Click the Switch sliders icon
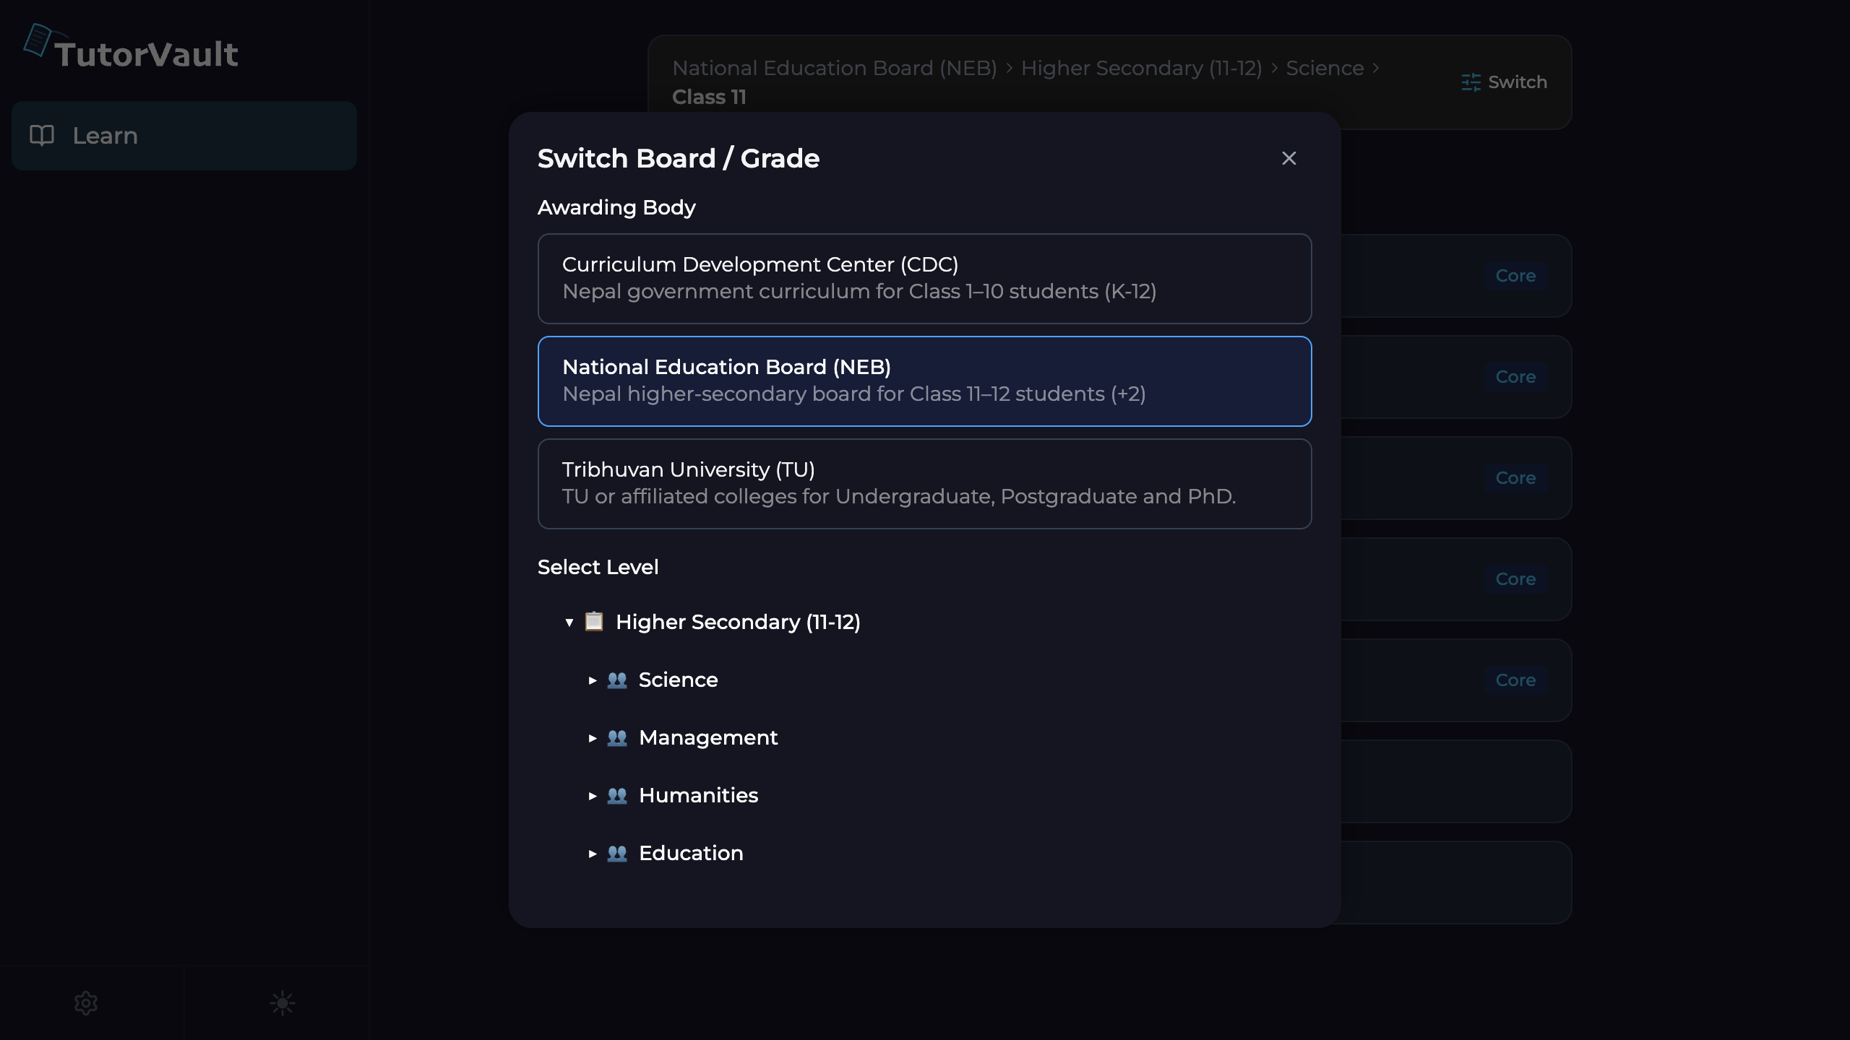The height and width of the screenshot is (1040, 1850). pyautogui.click(x=1471, y=82)
